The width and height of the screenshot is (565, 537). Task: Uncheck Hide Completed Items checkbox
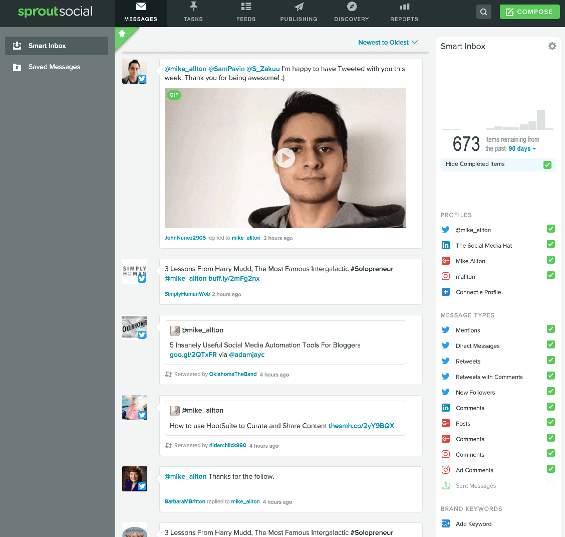pos(547,164)
